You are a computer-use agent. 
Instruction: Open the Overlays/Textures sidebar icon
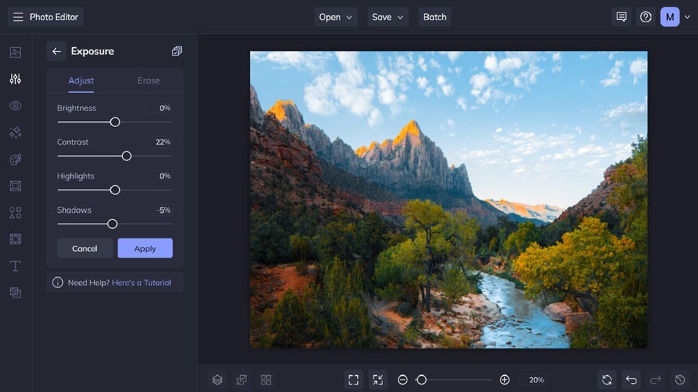(x=15, y=239)
